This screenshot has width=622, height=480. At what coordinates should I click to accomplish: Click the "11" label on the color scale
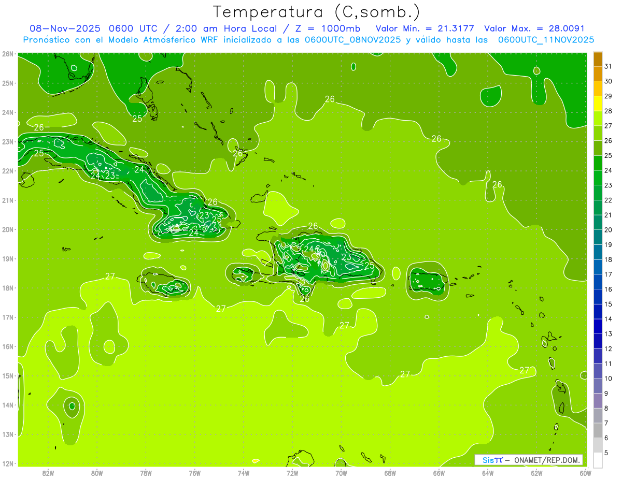pyautogui.click(x=608, y=363)
